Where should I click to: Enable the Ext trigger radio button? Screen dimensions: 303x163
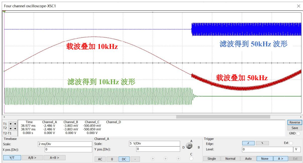click(x=291, y=143)
